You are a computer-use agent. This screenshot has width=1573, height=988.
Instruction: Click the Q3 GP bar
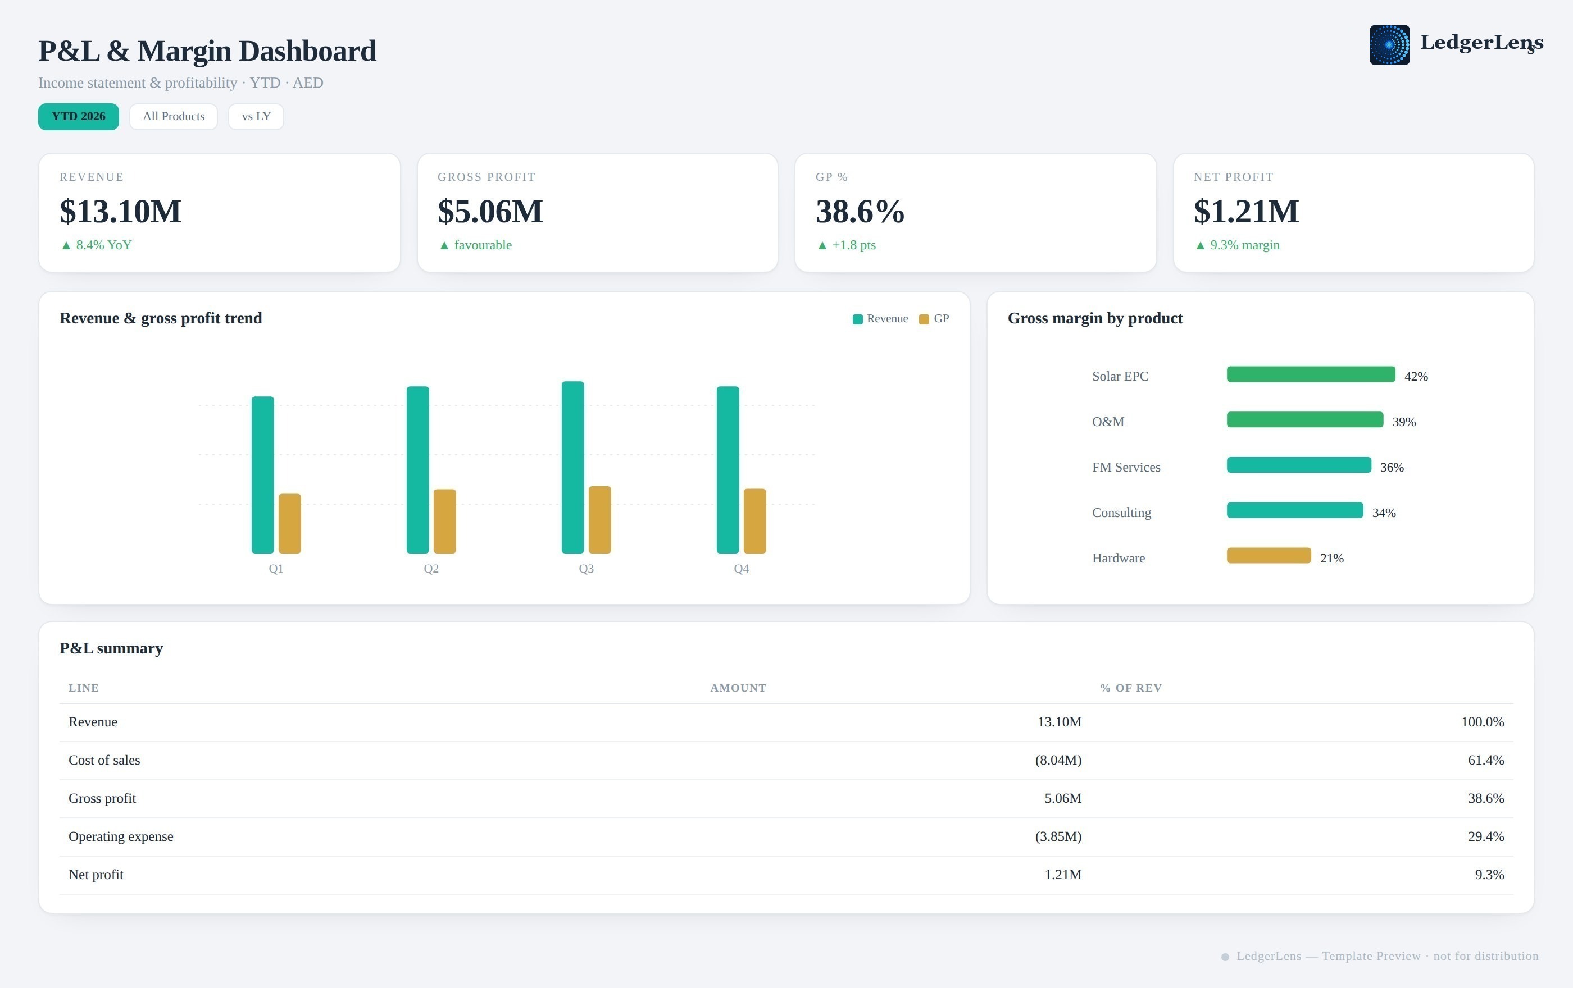pos(599,519)
